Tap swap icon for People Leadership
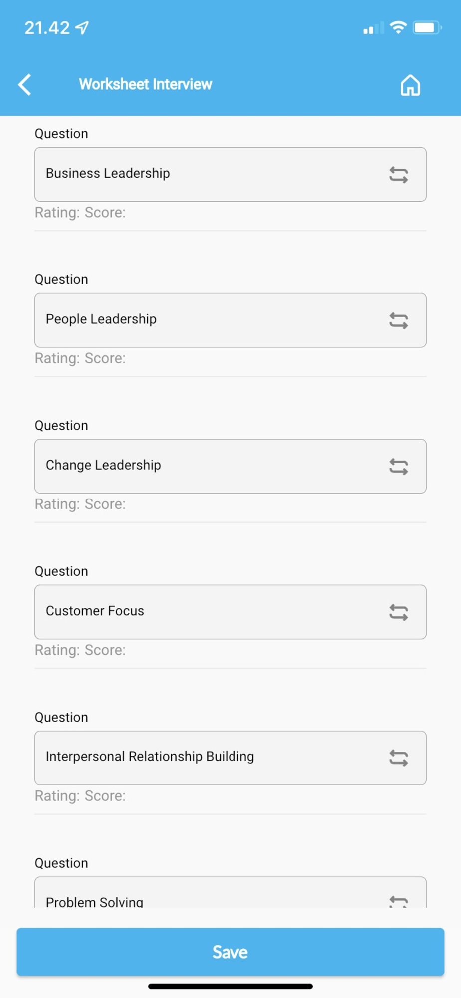 [399, 320]
